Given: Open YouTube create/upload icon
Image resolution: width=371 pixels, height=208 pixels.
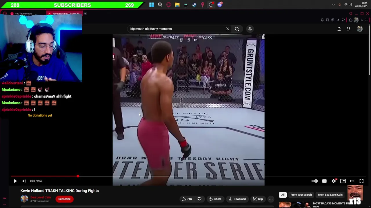Looking at the screenshot, I should coord(339,29).
